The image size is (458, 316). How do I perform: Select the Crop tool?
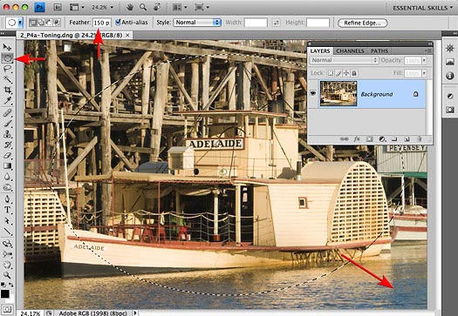pyautogui.click(x=7, y=90)
